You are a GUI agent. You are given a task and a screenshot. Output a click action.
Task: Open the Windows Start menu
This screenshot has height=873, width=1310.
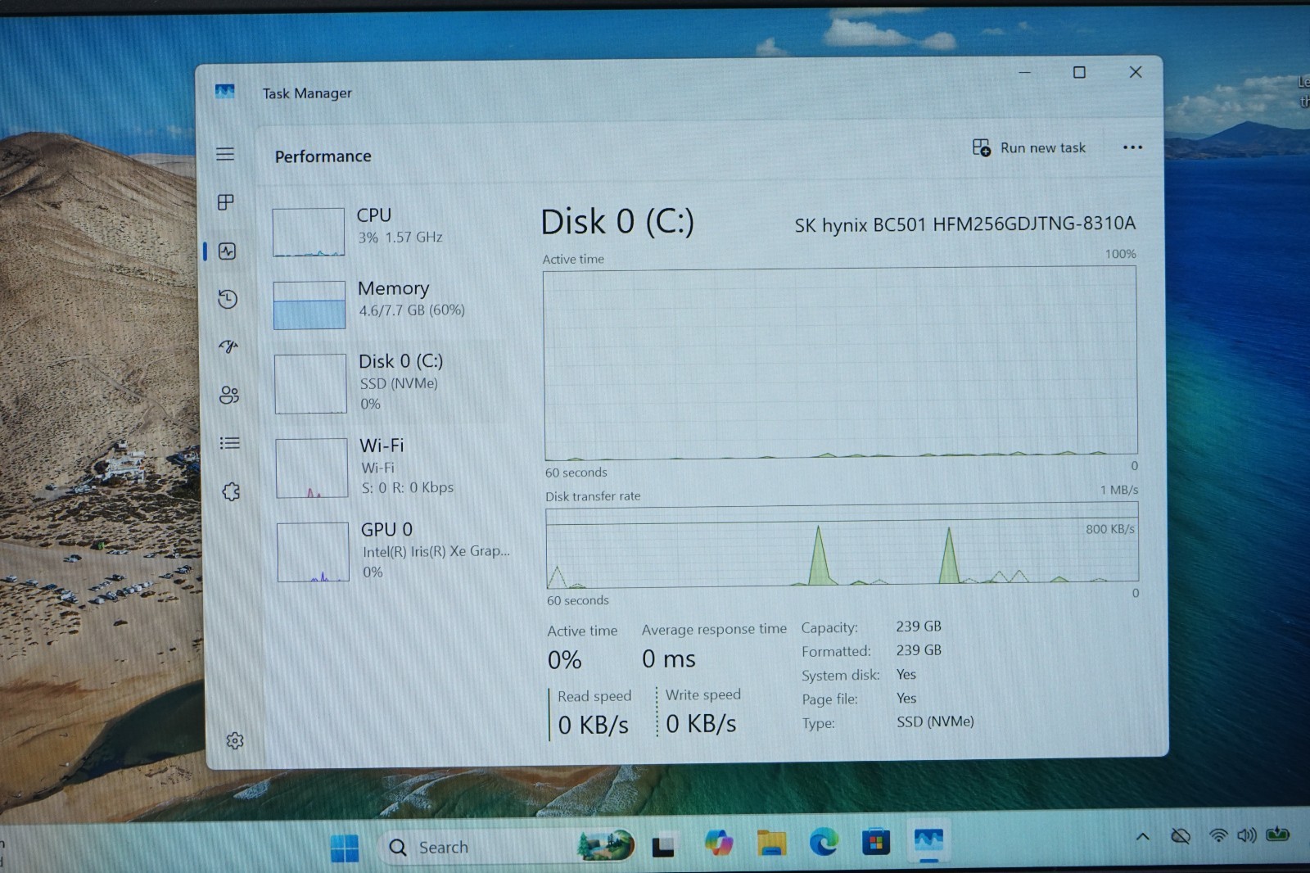345,848
